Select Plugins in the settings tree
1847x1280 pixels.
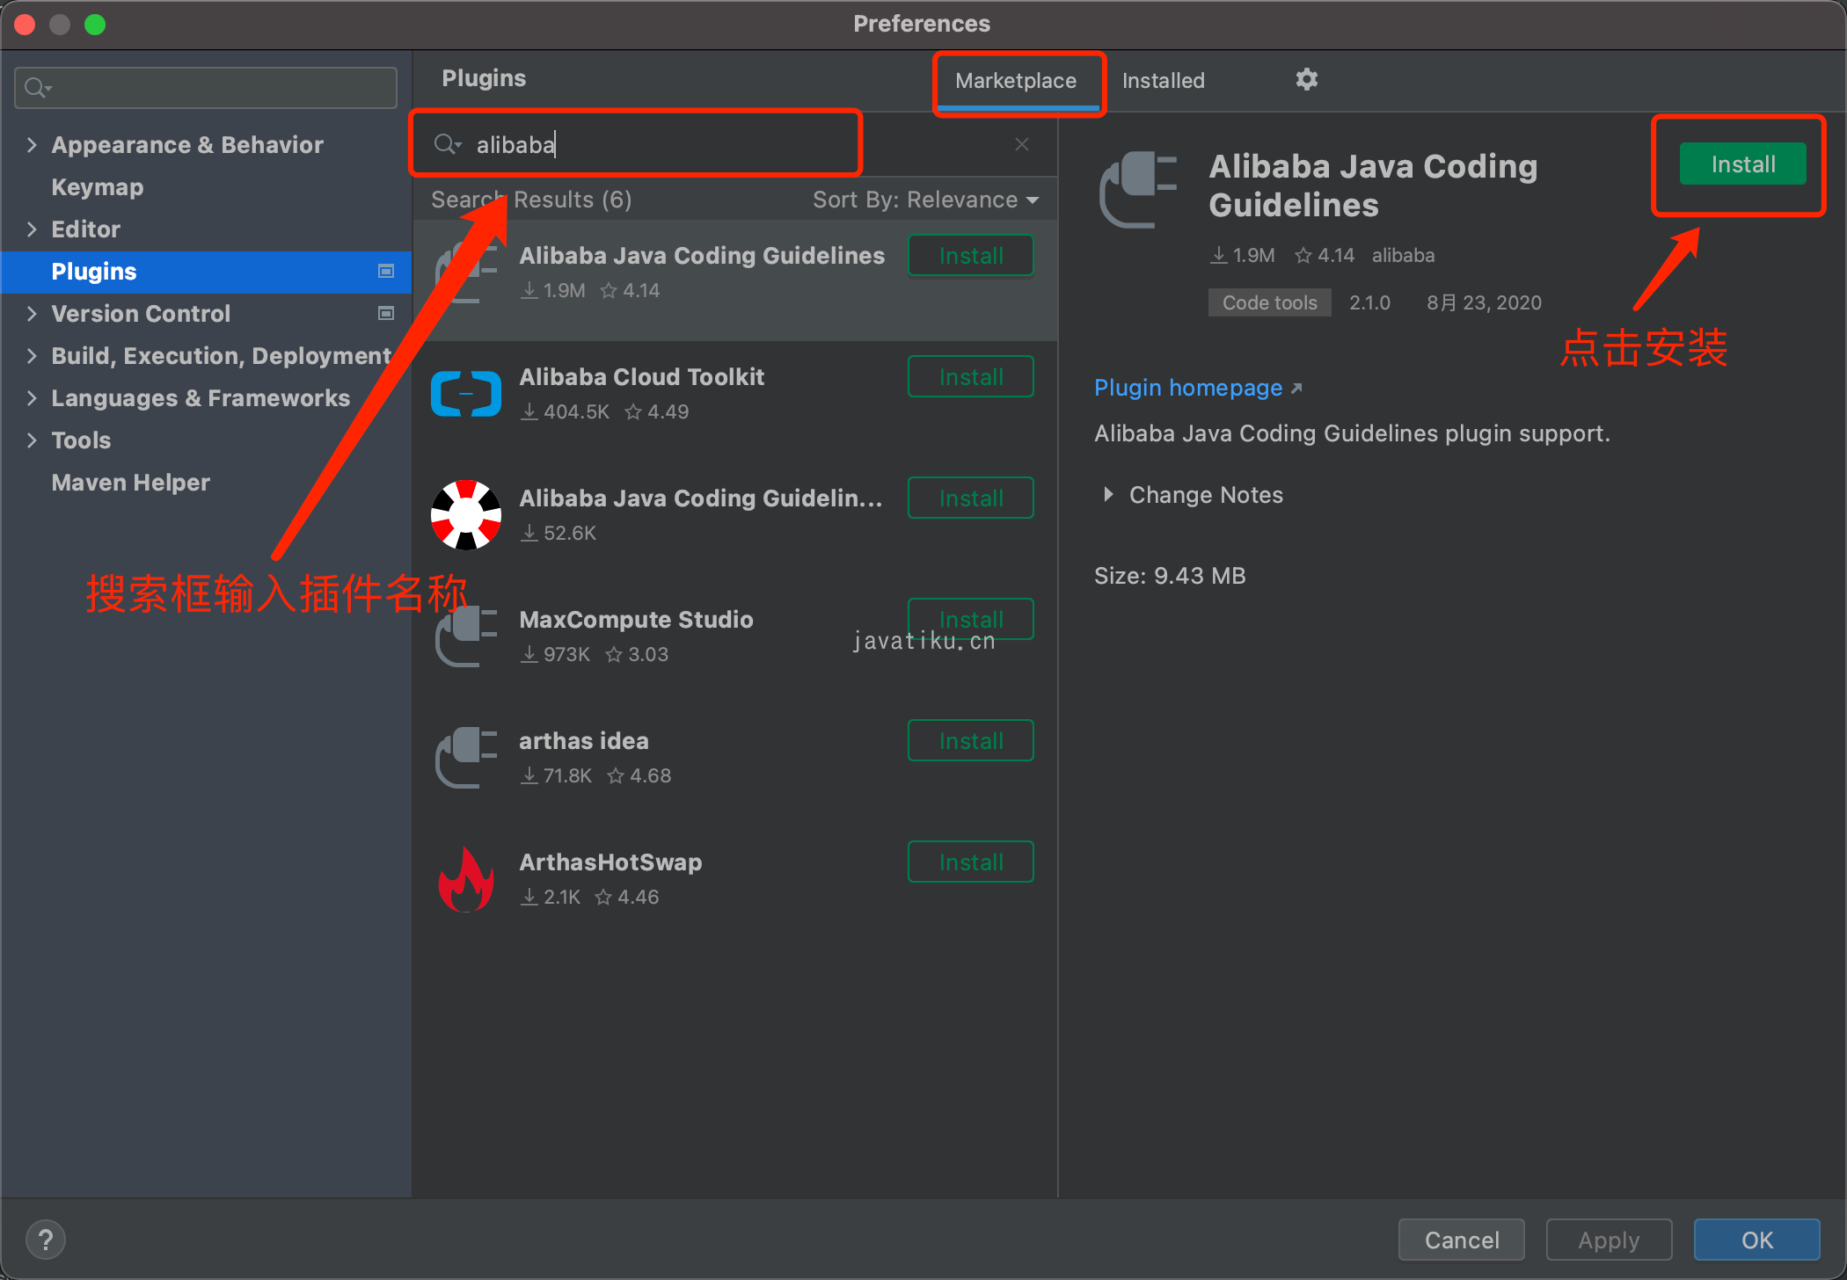[206, 271]
